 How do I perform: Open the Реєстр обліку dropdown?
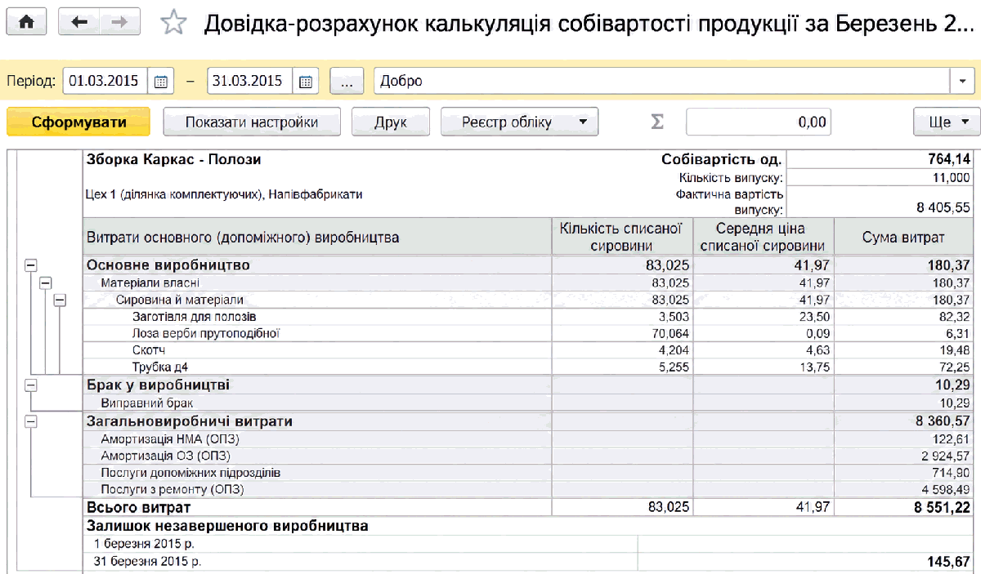[x=519, y=122]
